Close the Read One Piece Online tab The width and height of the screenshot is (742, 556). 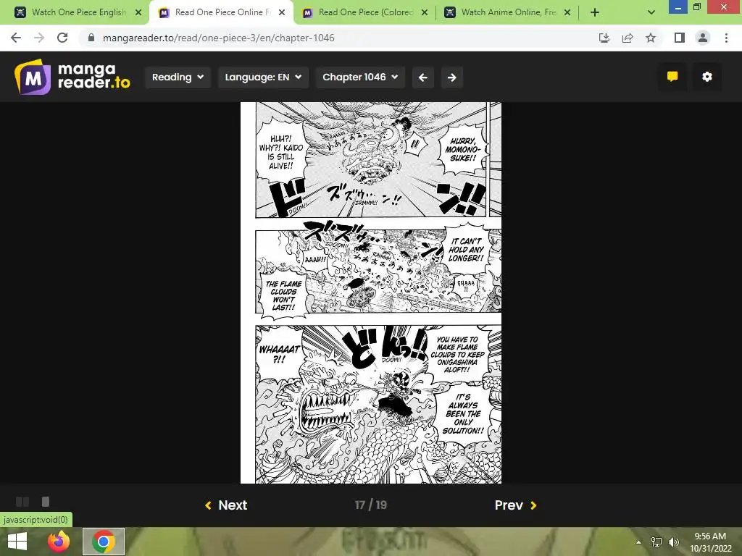pos(282,12)
